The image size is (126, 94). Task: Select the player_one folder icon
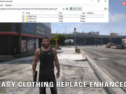[x=27, y=16]
